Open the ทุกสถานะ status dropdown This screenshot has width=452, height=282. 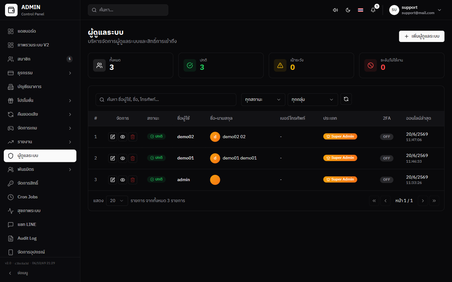click(263, 99)
